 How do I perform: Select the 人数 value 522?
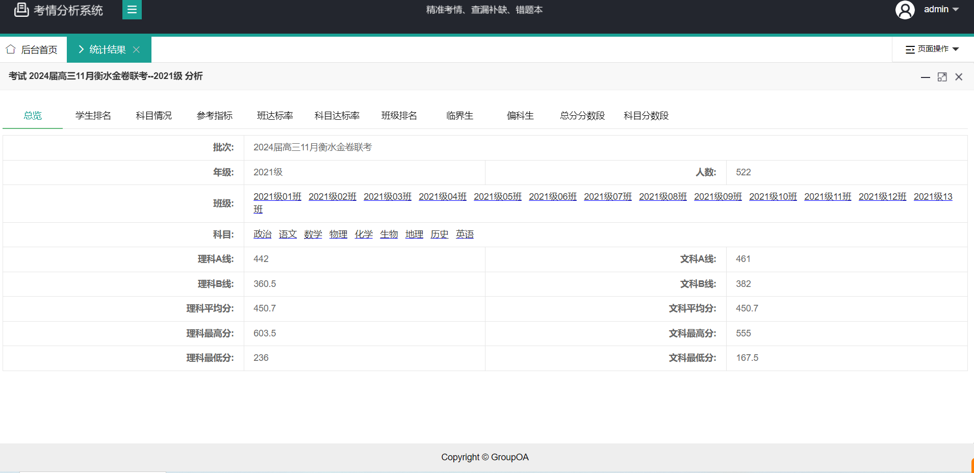pyautogui.click(x=744, y=172)
